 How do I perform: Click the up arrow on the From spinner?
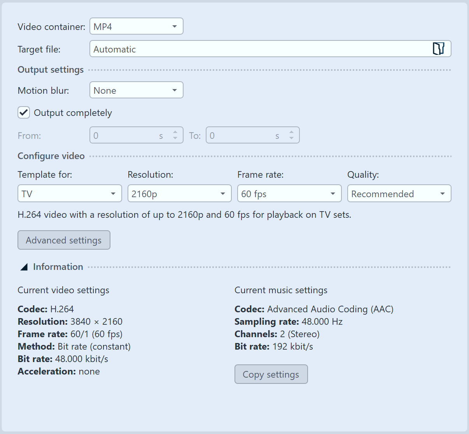coord(175,132)
